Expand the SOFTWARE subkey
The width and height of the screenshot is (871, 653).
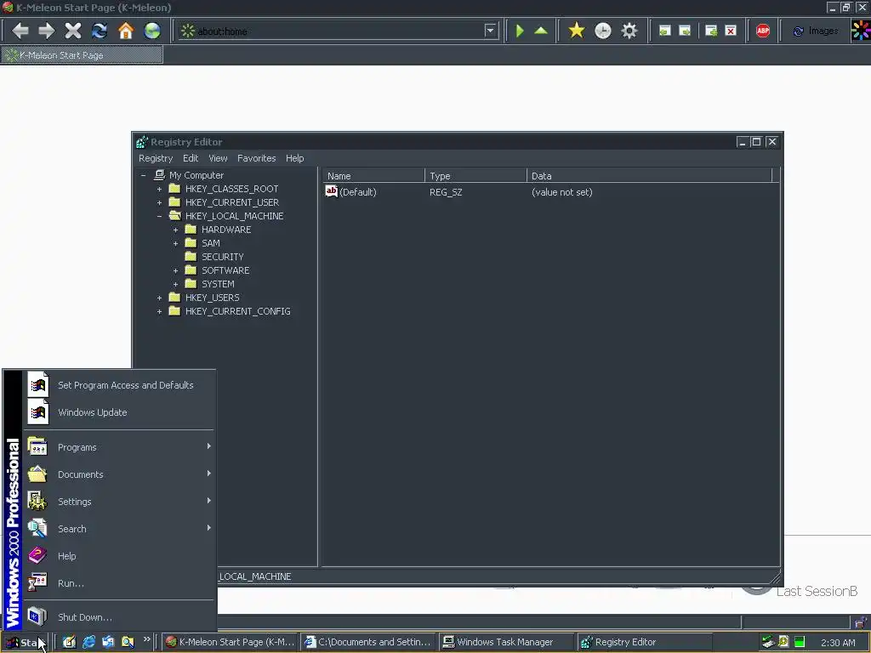(175, 270)
